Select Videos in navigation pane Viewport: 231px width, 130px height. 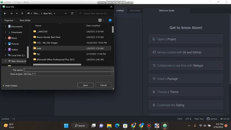pyautogui.click(x=14, y=49)
